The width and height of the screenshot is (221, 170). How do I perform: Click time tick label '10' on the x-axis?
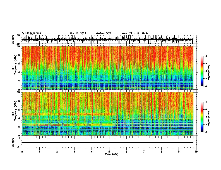196,152
